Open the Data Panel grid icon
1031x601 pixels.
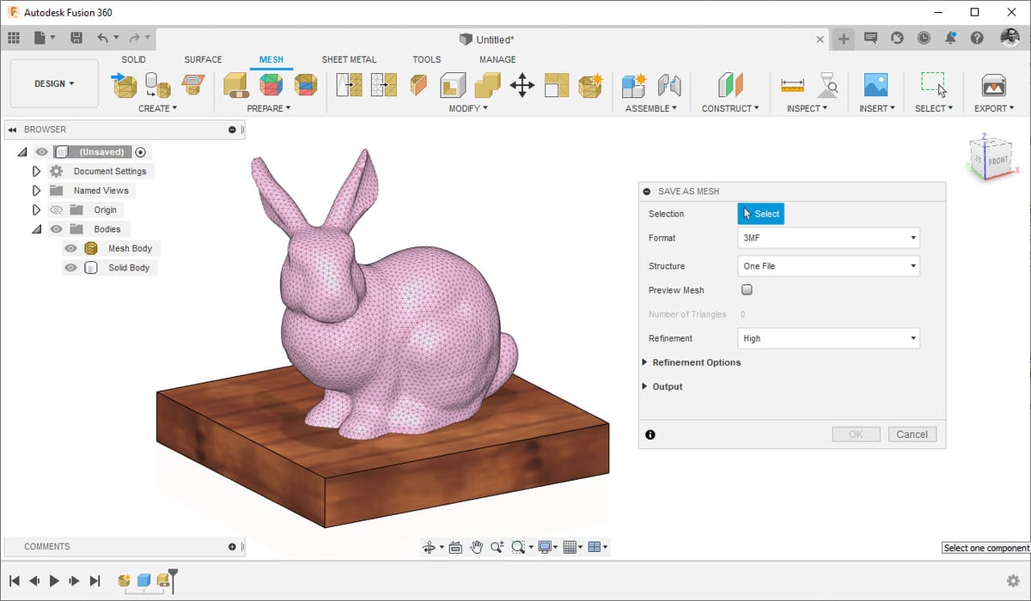click(x=14, y=38)
